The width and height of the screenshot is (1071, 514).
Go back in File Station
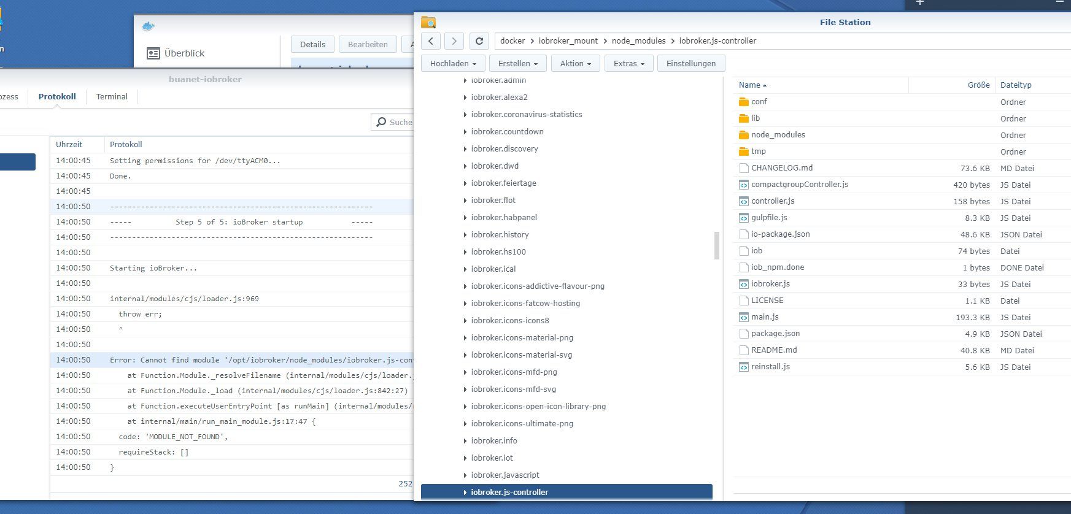click(x=431, y=41)
